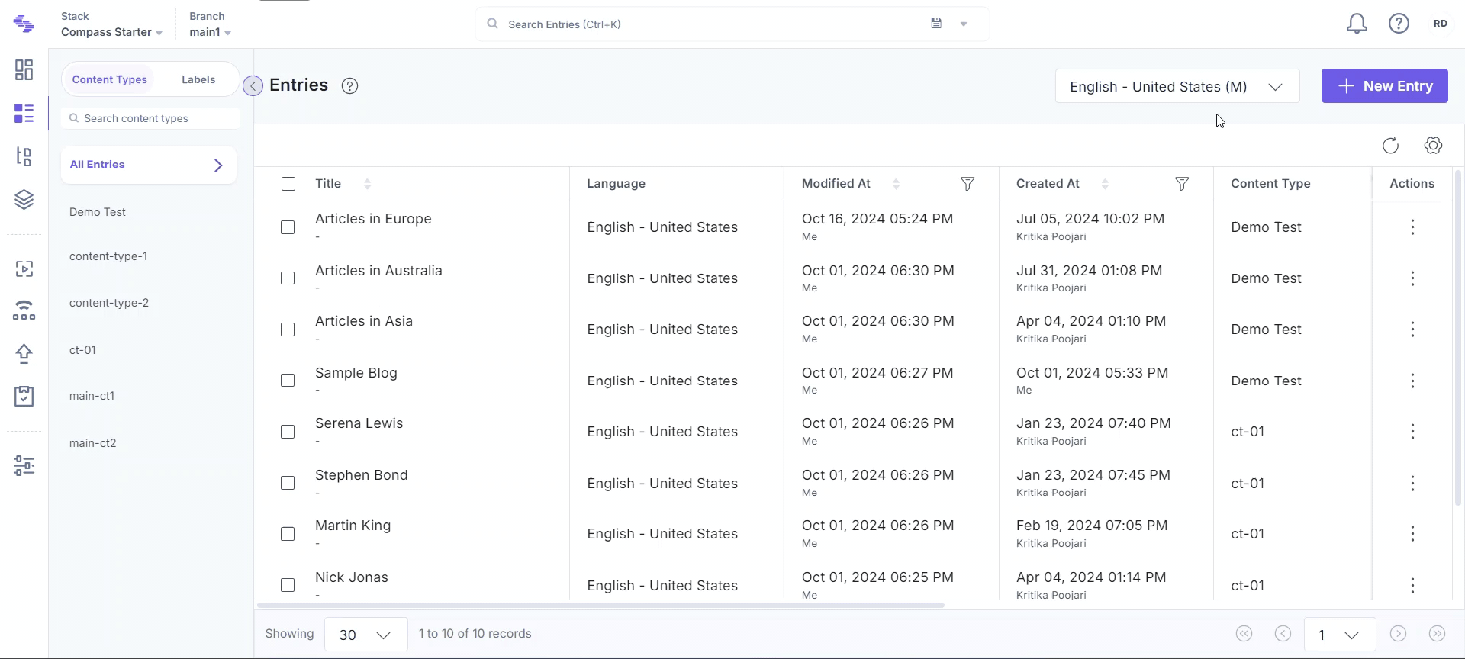The height and width of the screenshot is (659, 1465).
Task: Open actions menu for Articles in Europe
Action: (1412, 227)
